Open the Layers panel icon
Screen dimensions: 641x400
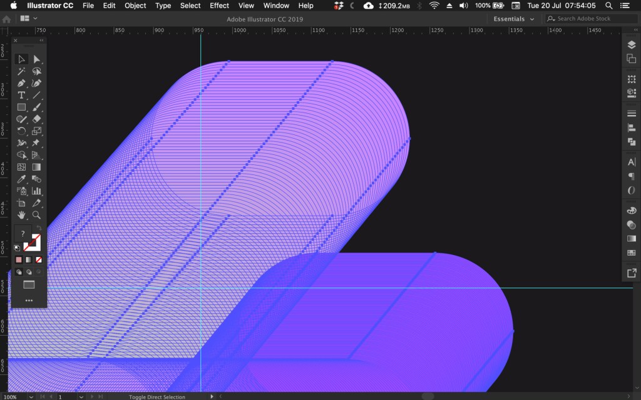click(631, 46)
